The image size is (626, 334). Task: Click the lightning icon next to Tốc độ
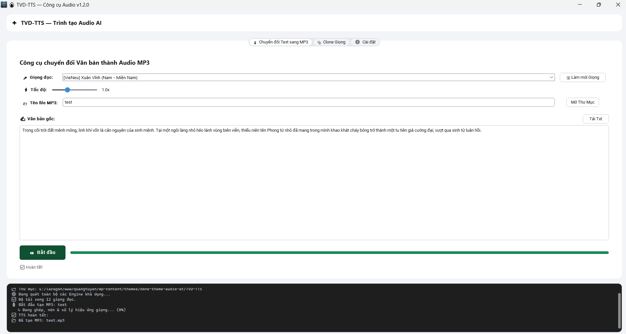click(x=26, y=90)
